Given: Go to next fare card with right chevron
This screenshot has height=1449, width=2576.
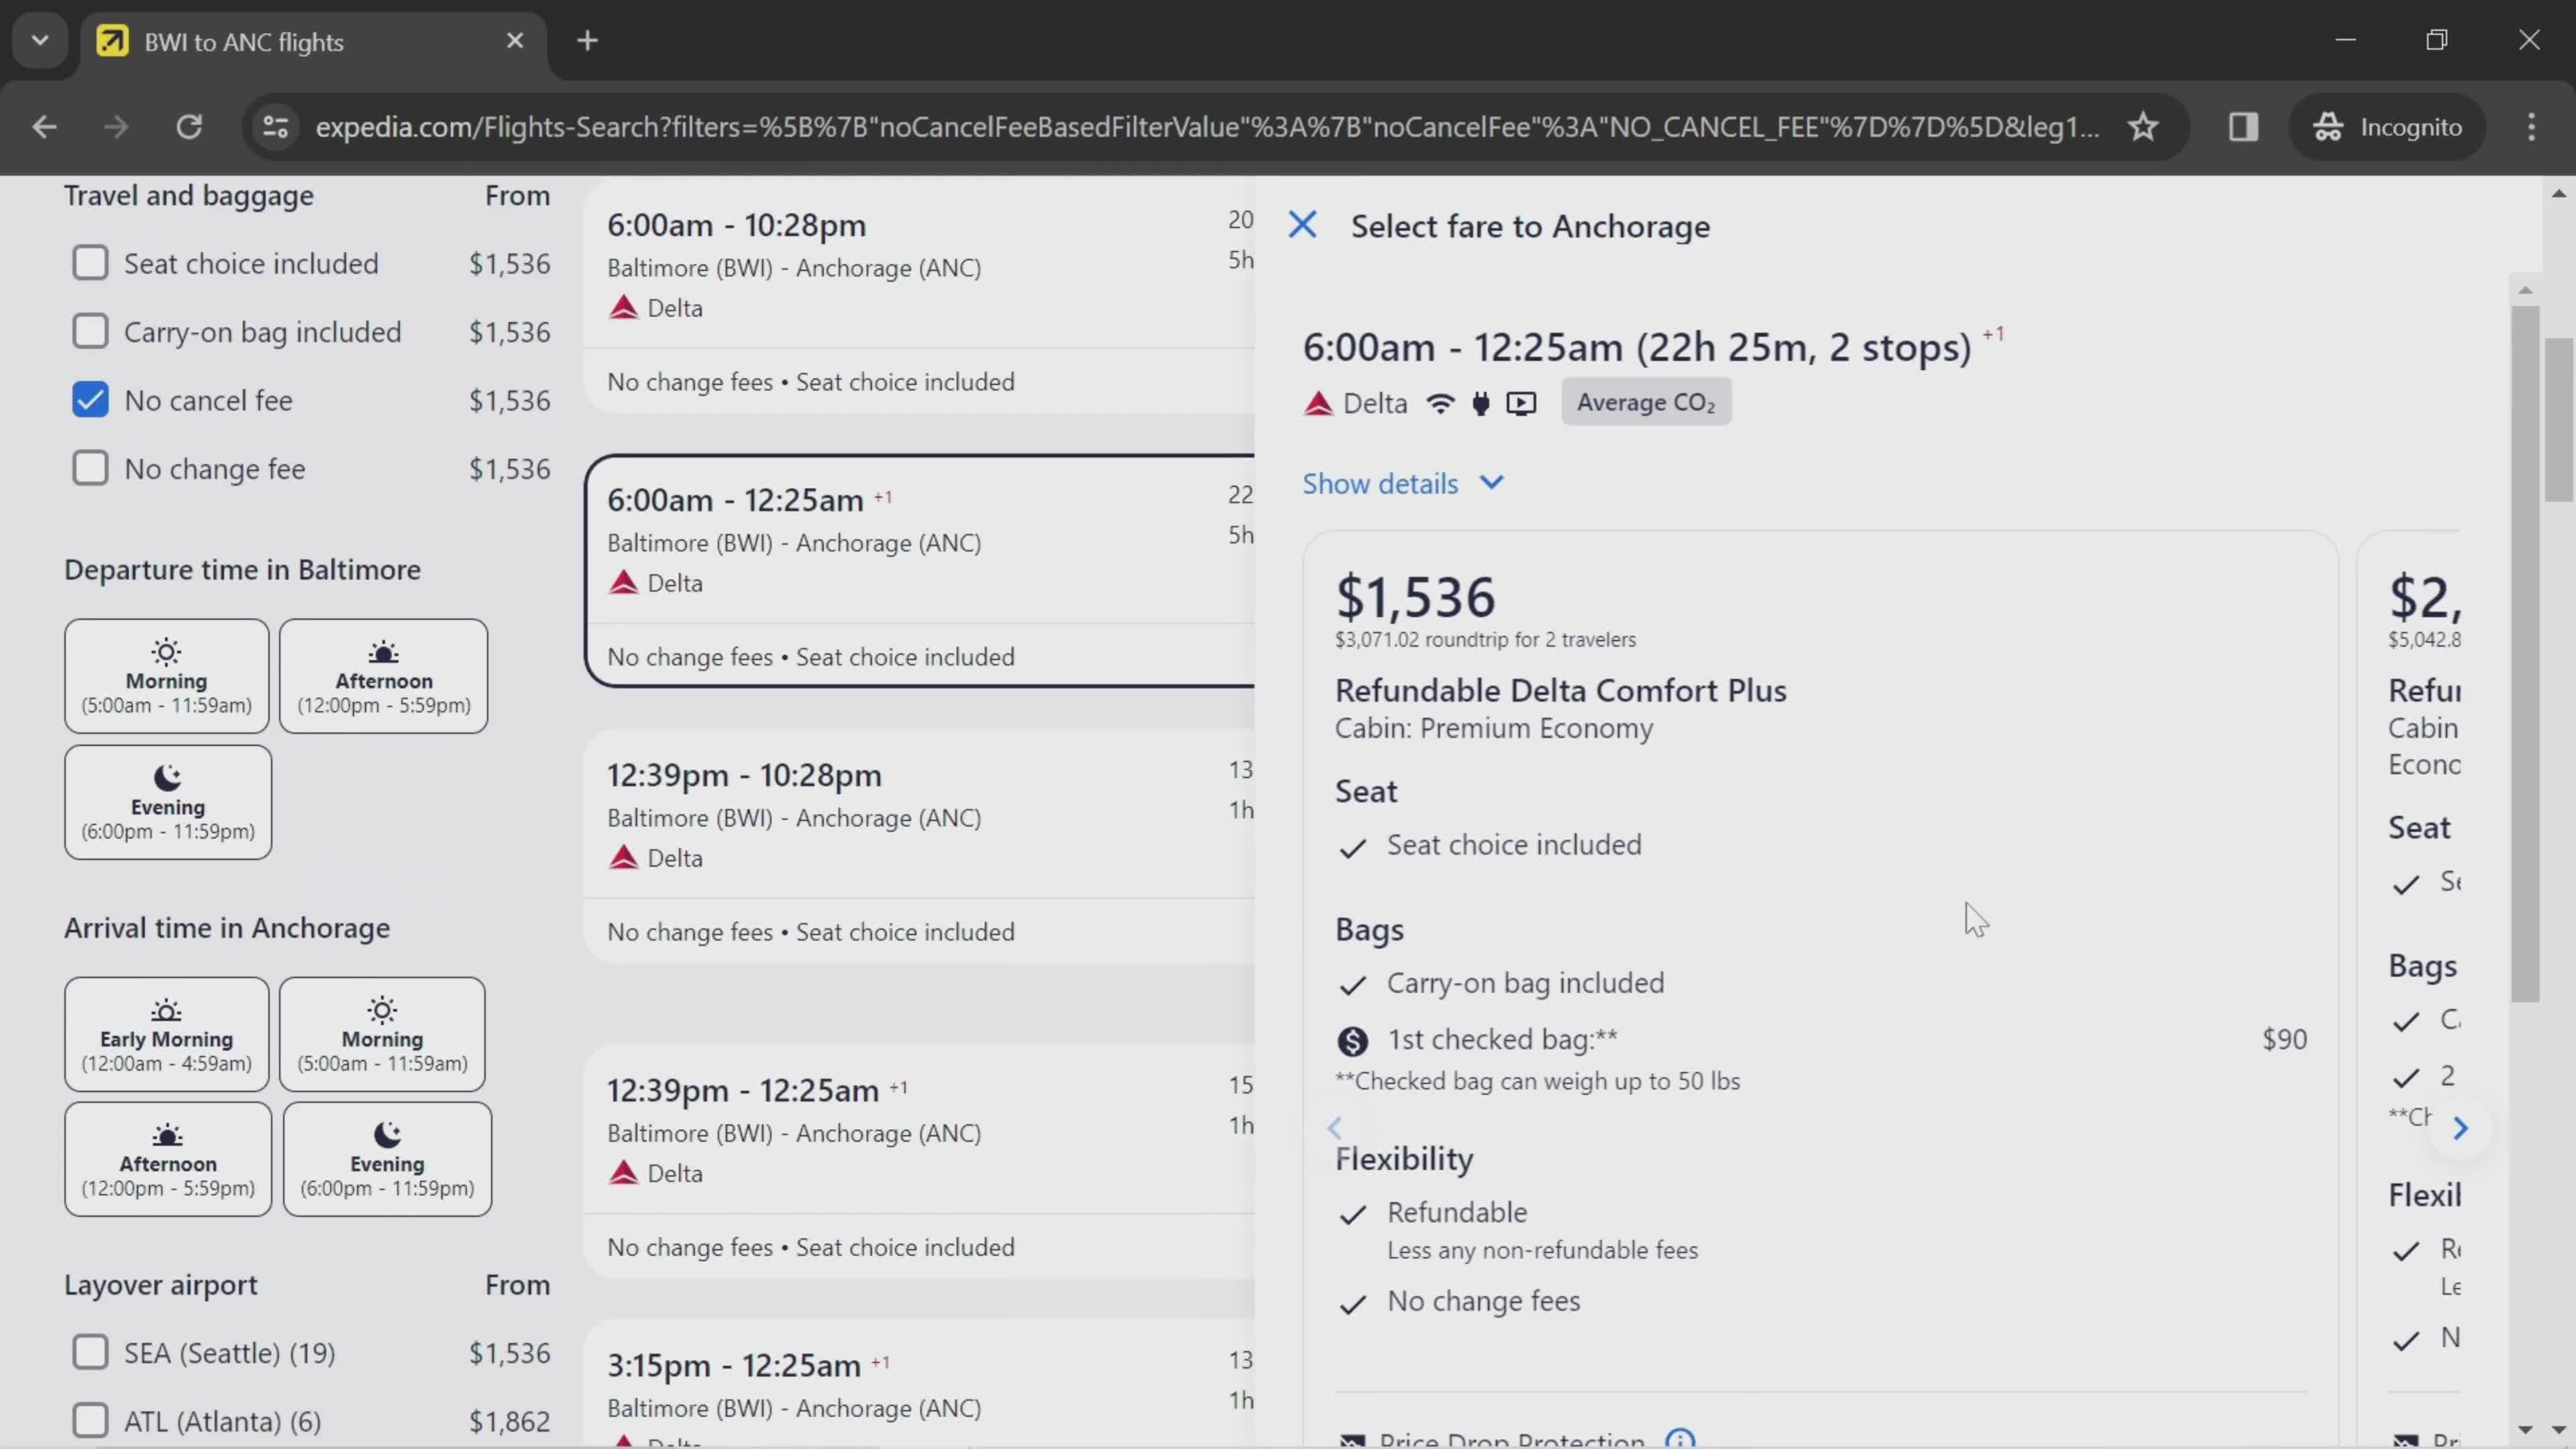Looking at the screenshot, I should pos(2460,1128).
